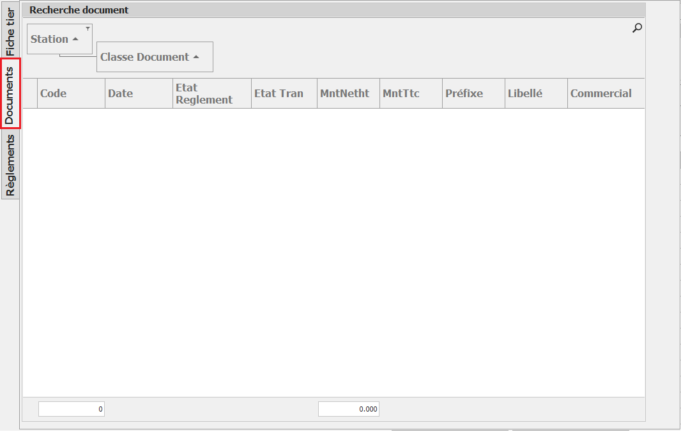This screenshot has width=681, height=432.
Task: Open the Règlements side tab
Action: click(x=10, y=164)
